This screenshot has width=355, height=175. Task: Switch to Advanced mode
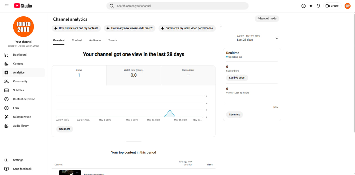pyautogui.click(x=267, y=19)
